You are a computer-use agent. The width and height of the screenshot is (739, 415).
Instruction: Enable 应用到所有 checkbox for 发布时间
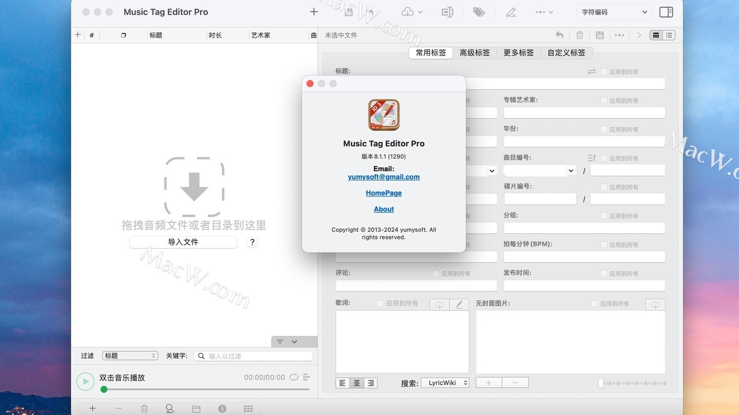pos(604,273)
